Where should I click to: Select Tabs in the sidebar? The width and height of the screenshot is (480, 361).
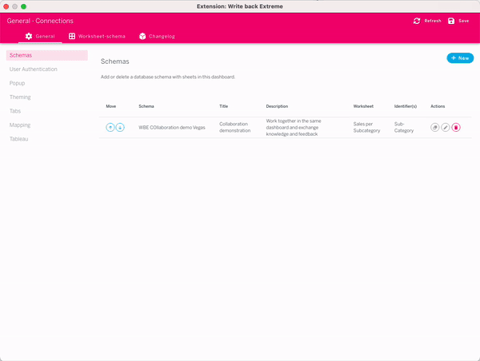tap(16, 111)
